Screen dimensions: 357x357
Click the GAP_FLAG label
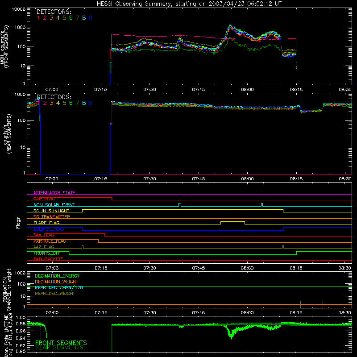[44, 199]
